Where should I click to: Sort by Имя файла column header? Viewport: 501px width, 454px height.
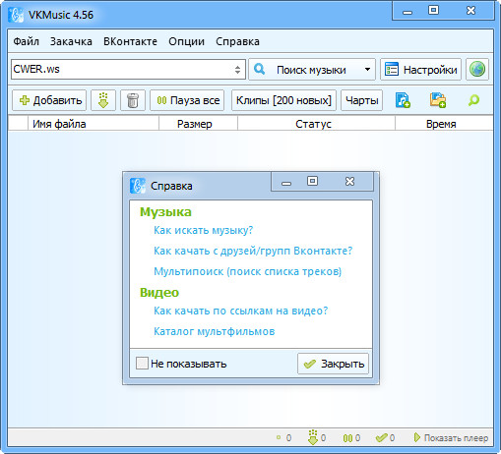[94, 124]
